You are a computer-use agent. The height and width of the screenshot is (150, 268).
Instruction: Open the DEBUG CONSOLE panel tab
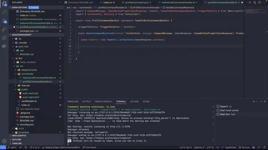coord(103,102)
